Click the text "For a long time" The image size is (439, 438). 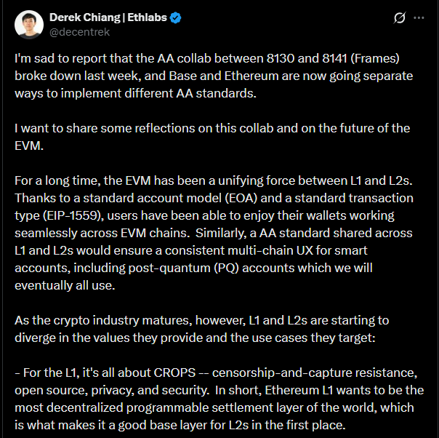coord(57,180)
